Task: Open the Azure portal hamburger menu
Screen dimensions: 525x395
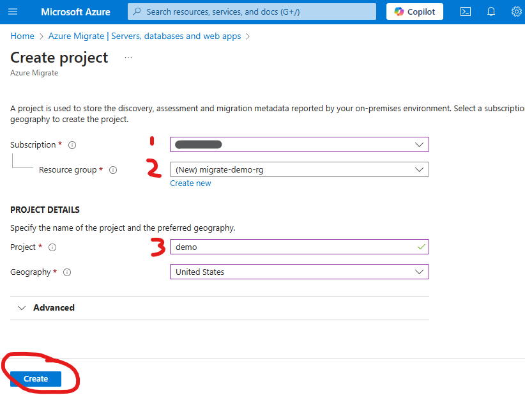Action: point(13,12)
